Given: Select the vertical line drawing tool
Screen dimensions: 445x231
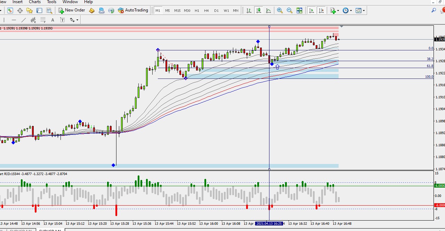Looking at the screenshot, I should [x=4, y=20].
